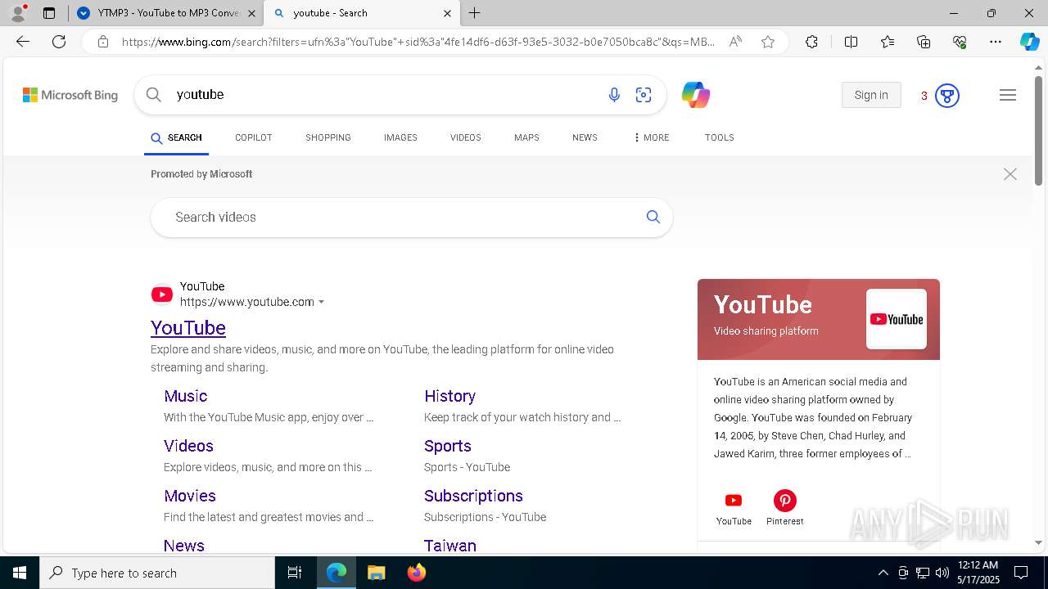Open the Subscriptions sitelink

(x=473, y=496)
